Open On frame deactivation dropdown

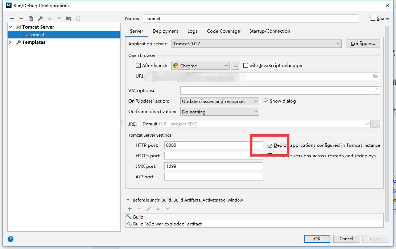219,112
